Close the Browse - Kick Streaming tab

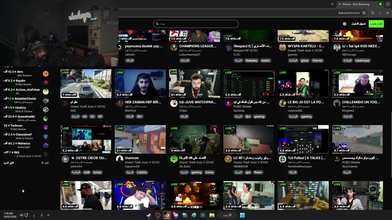339,4
